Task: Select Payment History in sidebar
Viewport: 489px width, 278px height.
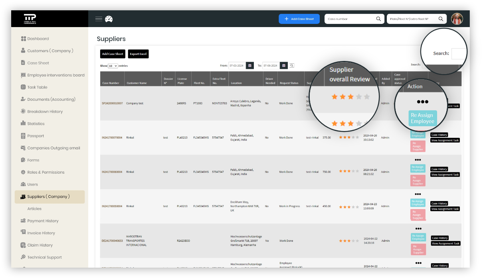Action: [43, 221]
